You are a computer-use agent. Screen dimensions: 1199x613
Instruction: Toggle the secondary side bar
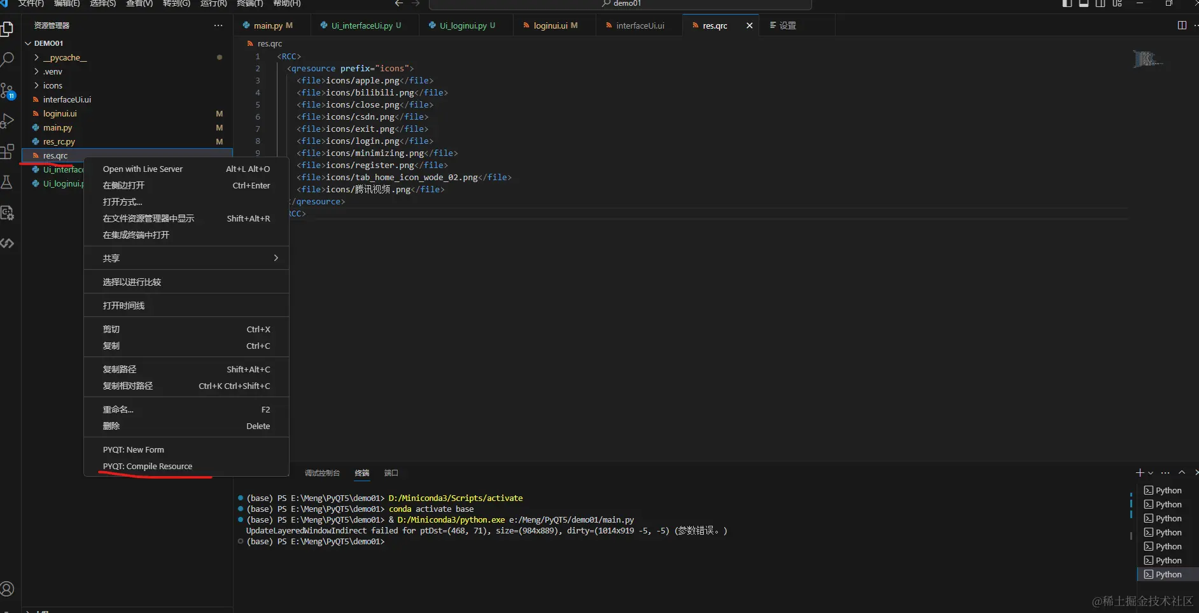click(x=1100, y=3)
